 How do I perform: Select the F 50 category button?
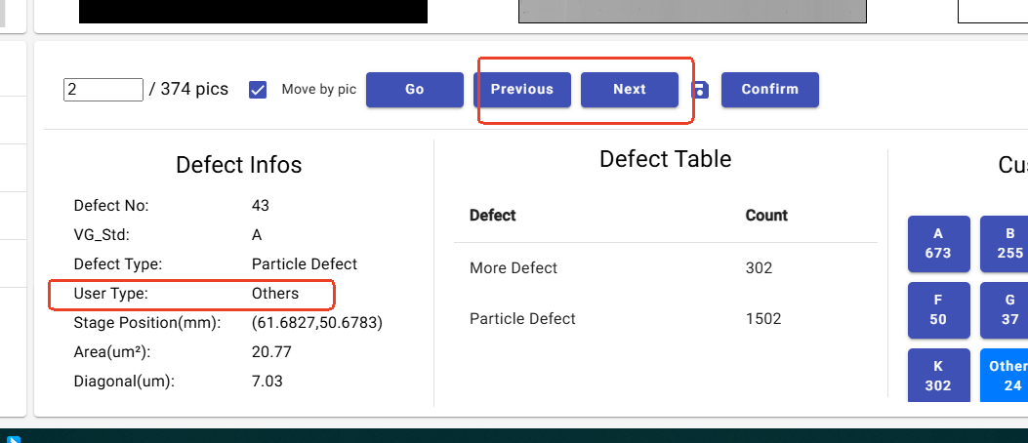[938, 310]
